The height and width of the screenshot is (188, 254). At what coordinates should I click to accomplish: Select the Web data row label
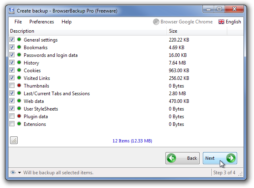[x=34, y=101]
